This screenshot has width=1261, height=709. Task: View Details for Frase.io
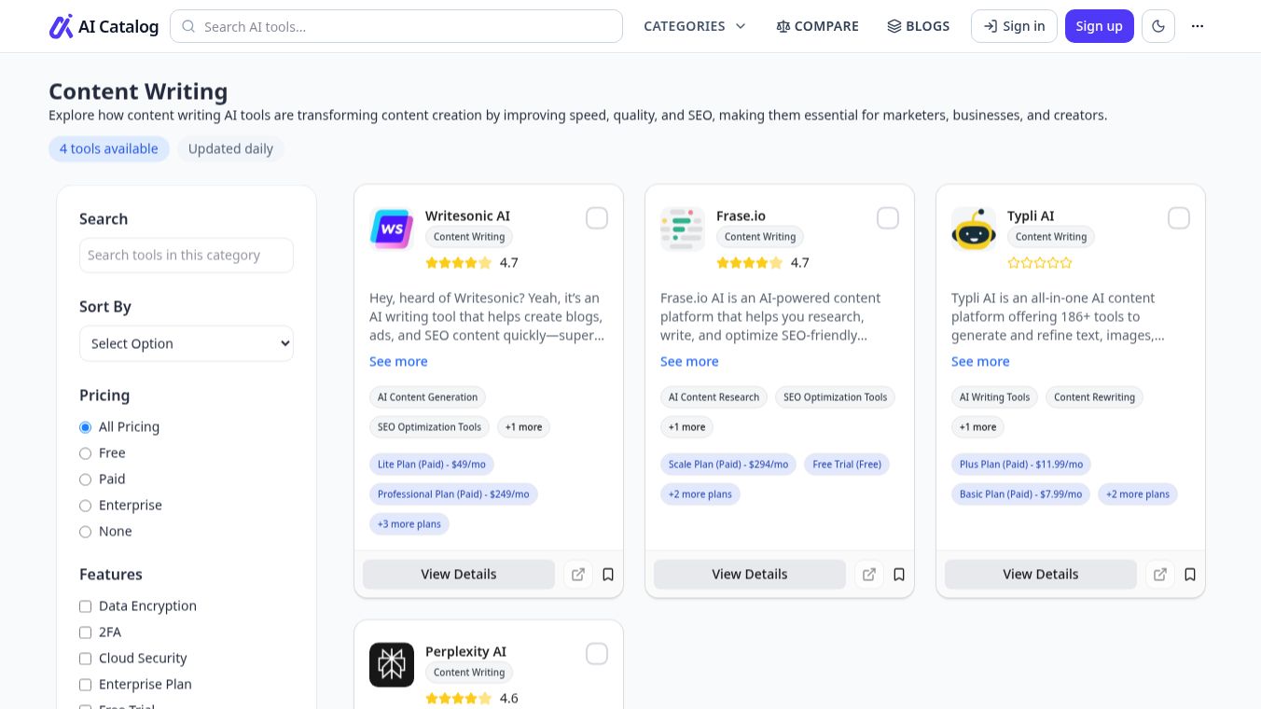pos(750,575)
